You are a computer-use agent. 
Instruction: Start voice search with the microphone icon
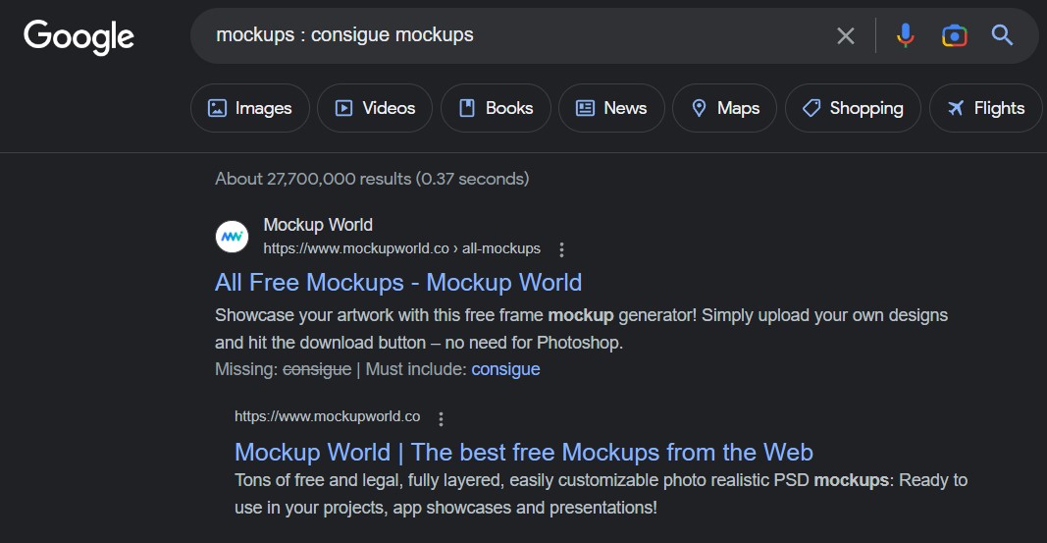[x=905, y=35]
